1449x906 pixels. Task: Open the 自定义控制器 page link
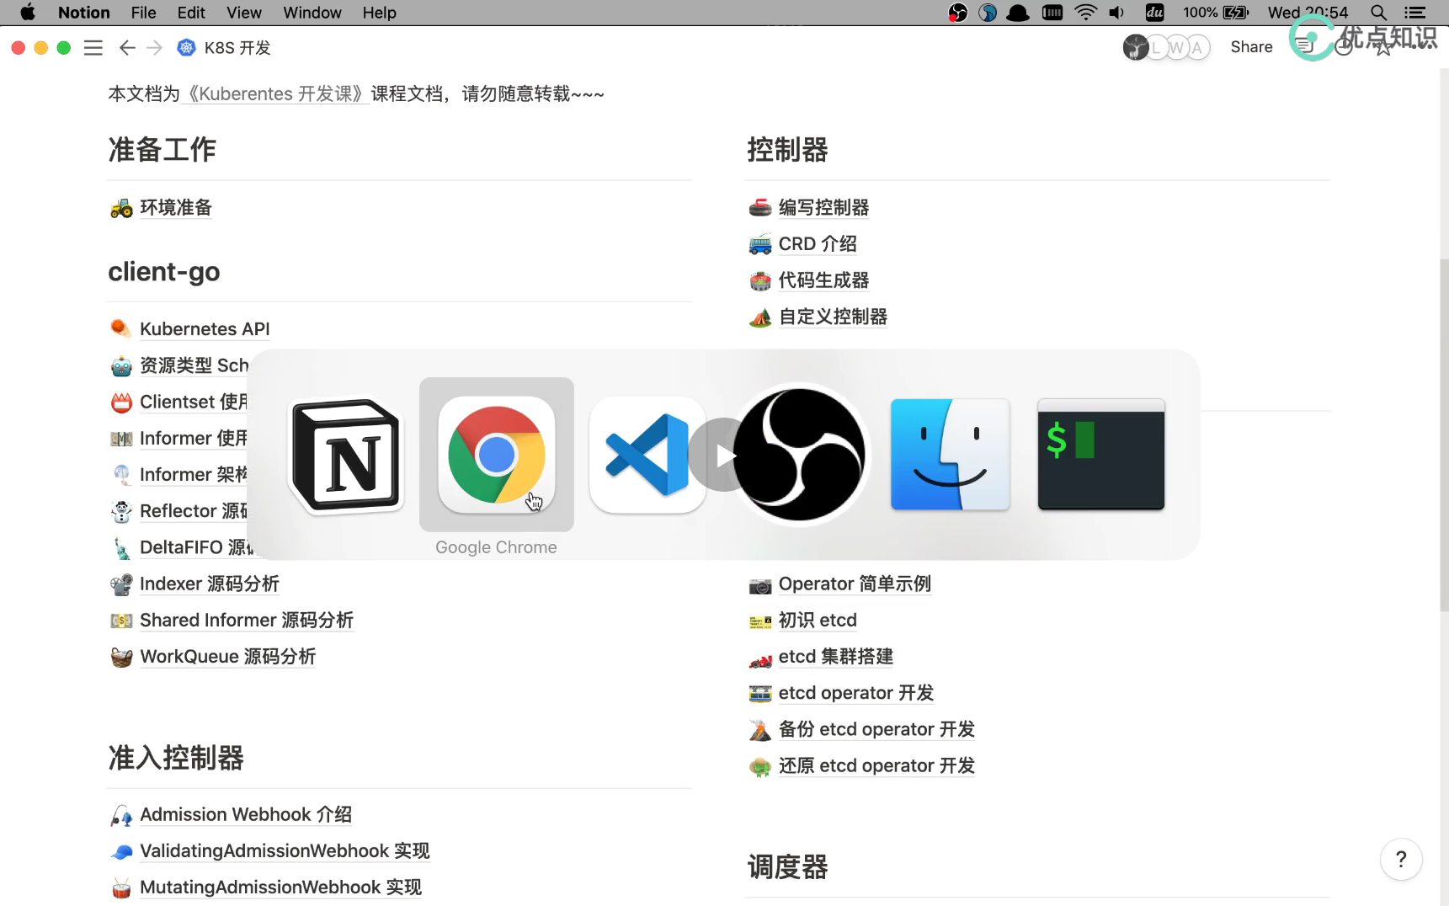pos(833,317)
